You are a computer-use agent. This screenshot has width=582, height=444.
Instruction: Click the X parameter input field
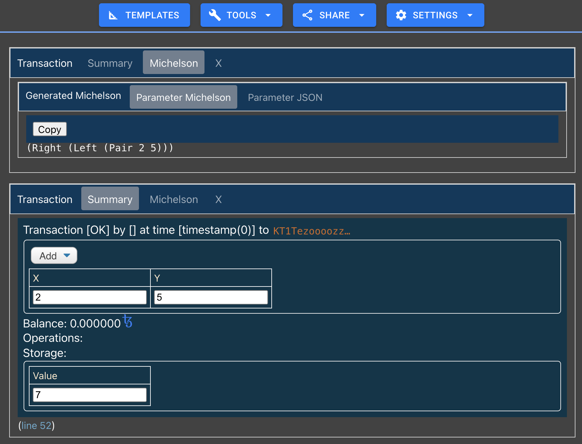[89, 297]
